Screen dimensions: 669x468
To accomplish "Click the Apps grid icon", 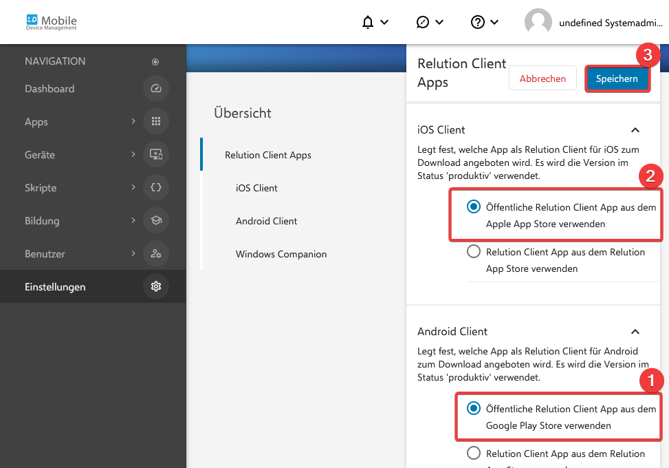I will [x=156, y=121].
